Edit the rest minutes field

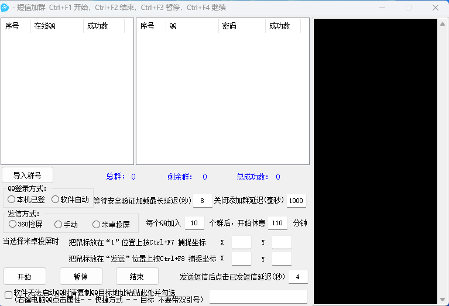277,223
